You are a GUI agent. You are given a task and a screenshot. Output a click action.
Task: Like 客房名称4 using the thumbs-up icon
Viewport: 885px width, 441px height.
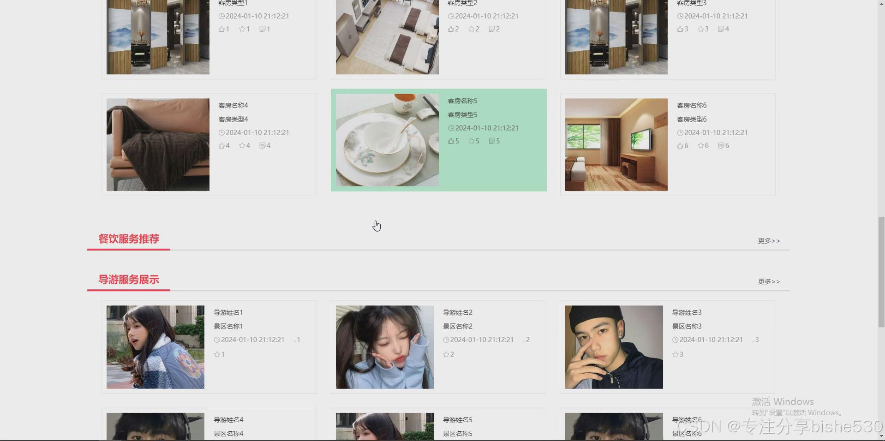click(221, 146)
